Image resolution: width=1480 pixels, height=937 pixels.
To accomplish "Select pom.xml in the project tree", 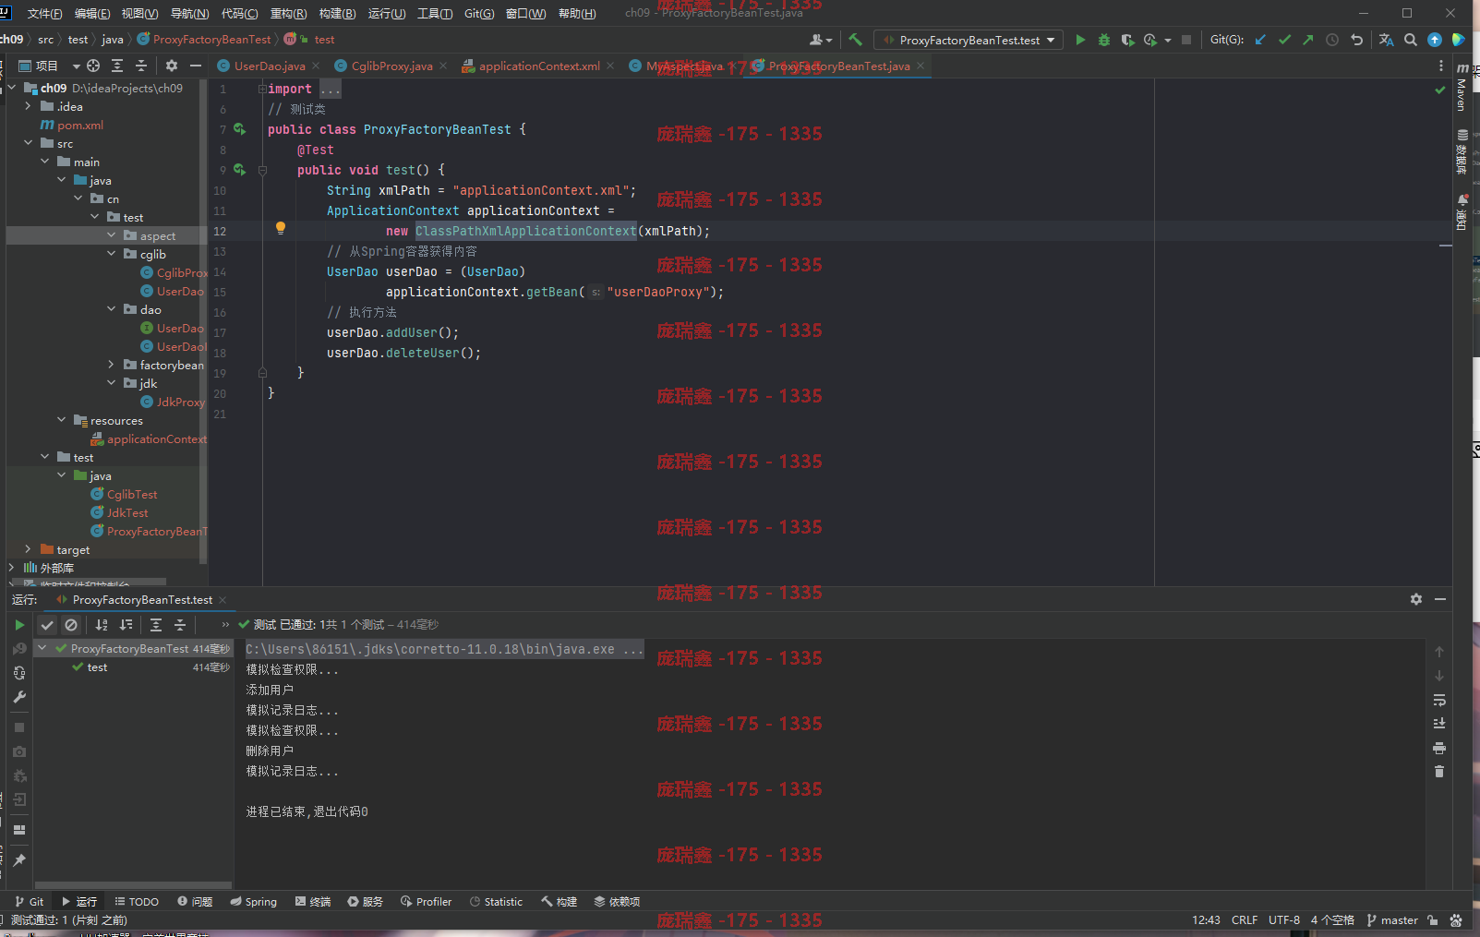I will 80,125.
